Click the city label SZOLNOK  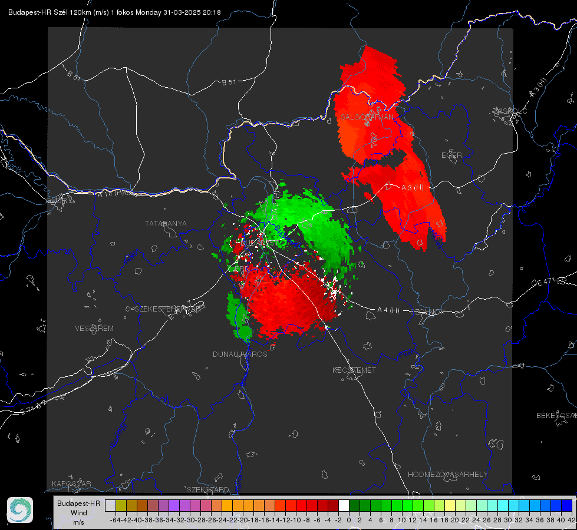(428, 312)
